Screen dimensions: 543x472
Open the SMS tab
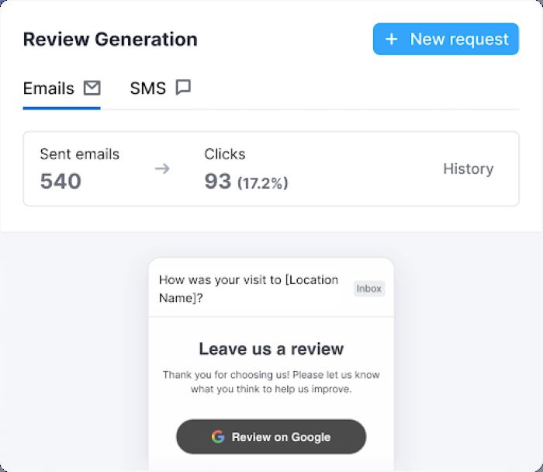click(148, 88)
